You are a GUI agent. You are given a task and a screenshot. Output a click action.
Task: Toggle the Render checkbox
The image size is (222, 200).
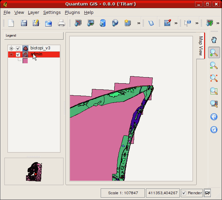(x=184, y=193)
